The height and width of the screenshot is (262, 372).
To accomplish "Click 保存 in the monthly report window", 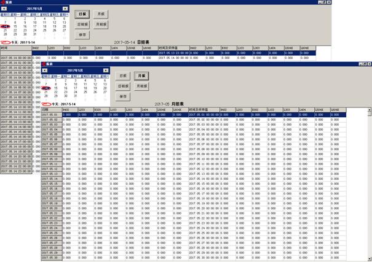I will click(x=124, y=96).
